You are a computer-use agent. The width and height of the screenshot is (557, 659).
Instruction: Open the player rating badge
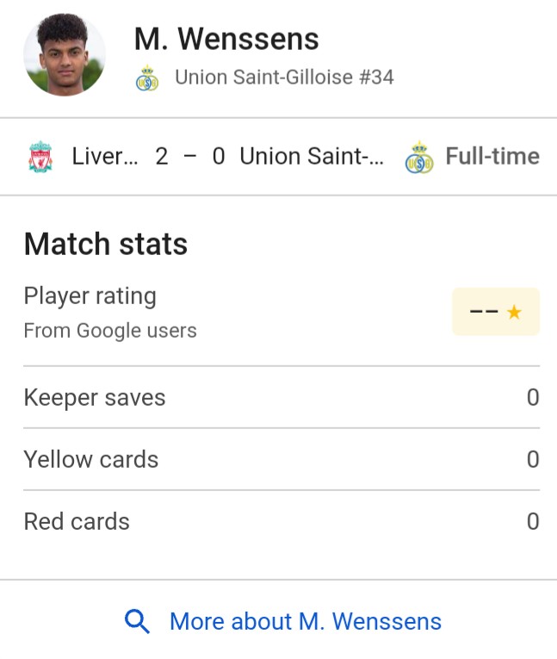496,312
